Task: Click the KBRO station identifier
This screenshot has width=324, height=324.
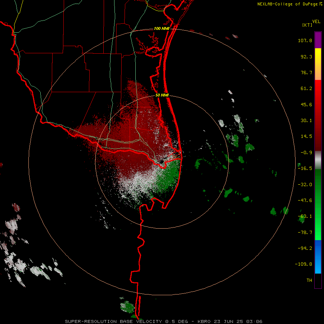Action: coord(204,321)
